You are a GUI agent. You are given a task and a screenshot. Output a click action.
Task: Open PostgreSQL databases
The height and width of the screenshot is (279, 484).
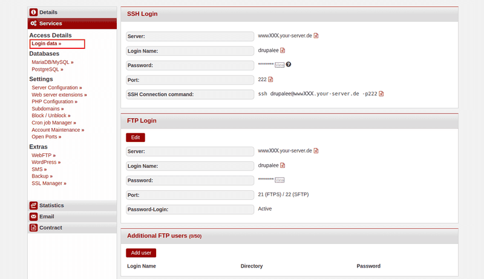[x=47, y=69]
